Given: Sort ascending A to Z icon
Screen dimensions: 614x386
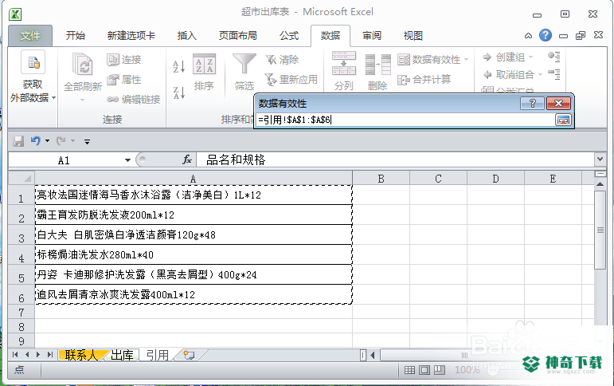Looking at the screenshot, I should coord(178,66).
